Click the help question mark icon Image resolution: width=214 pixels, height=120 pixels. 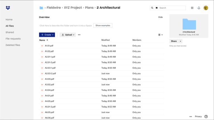pyautogui.click(x=206, y=116)
